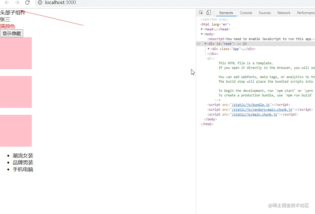Click the 显示/隐藏 button
This screenshot has height=214, width=315.
(12, 33)
